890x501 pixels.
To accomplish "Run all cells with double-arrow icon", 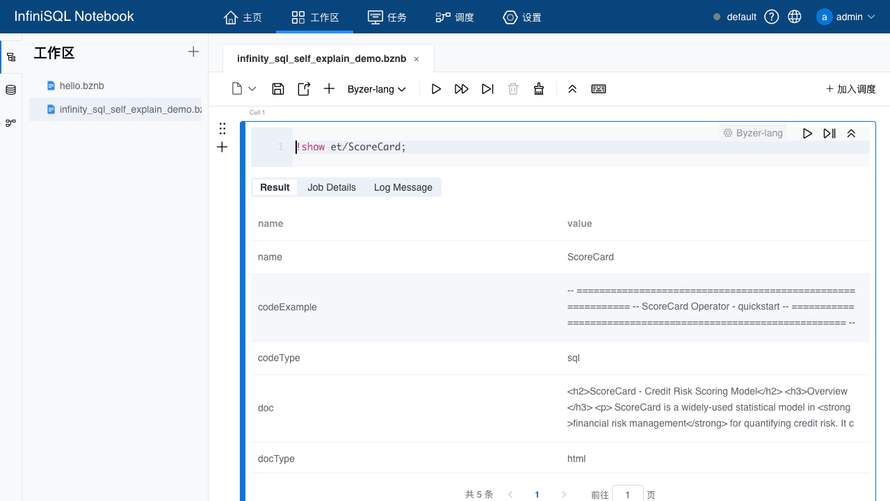I will coord(462,89).
